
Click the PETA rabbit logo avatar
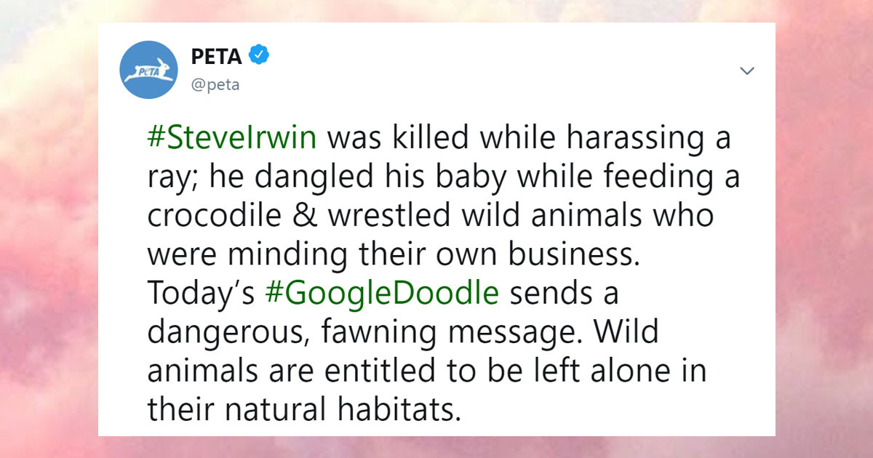pyautogui.click(x=148, y=71)
